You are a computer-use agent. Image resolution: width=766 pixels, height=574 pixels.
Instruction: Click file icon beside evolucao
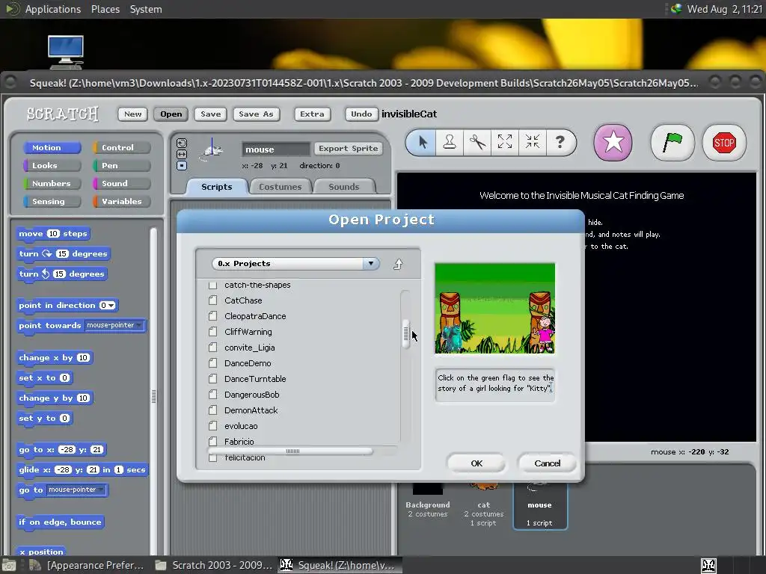(212, 425)
